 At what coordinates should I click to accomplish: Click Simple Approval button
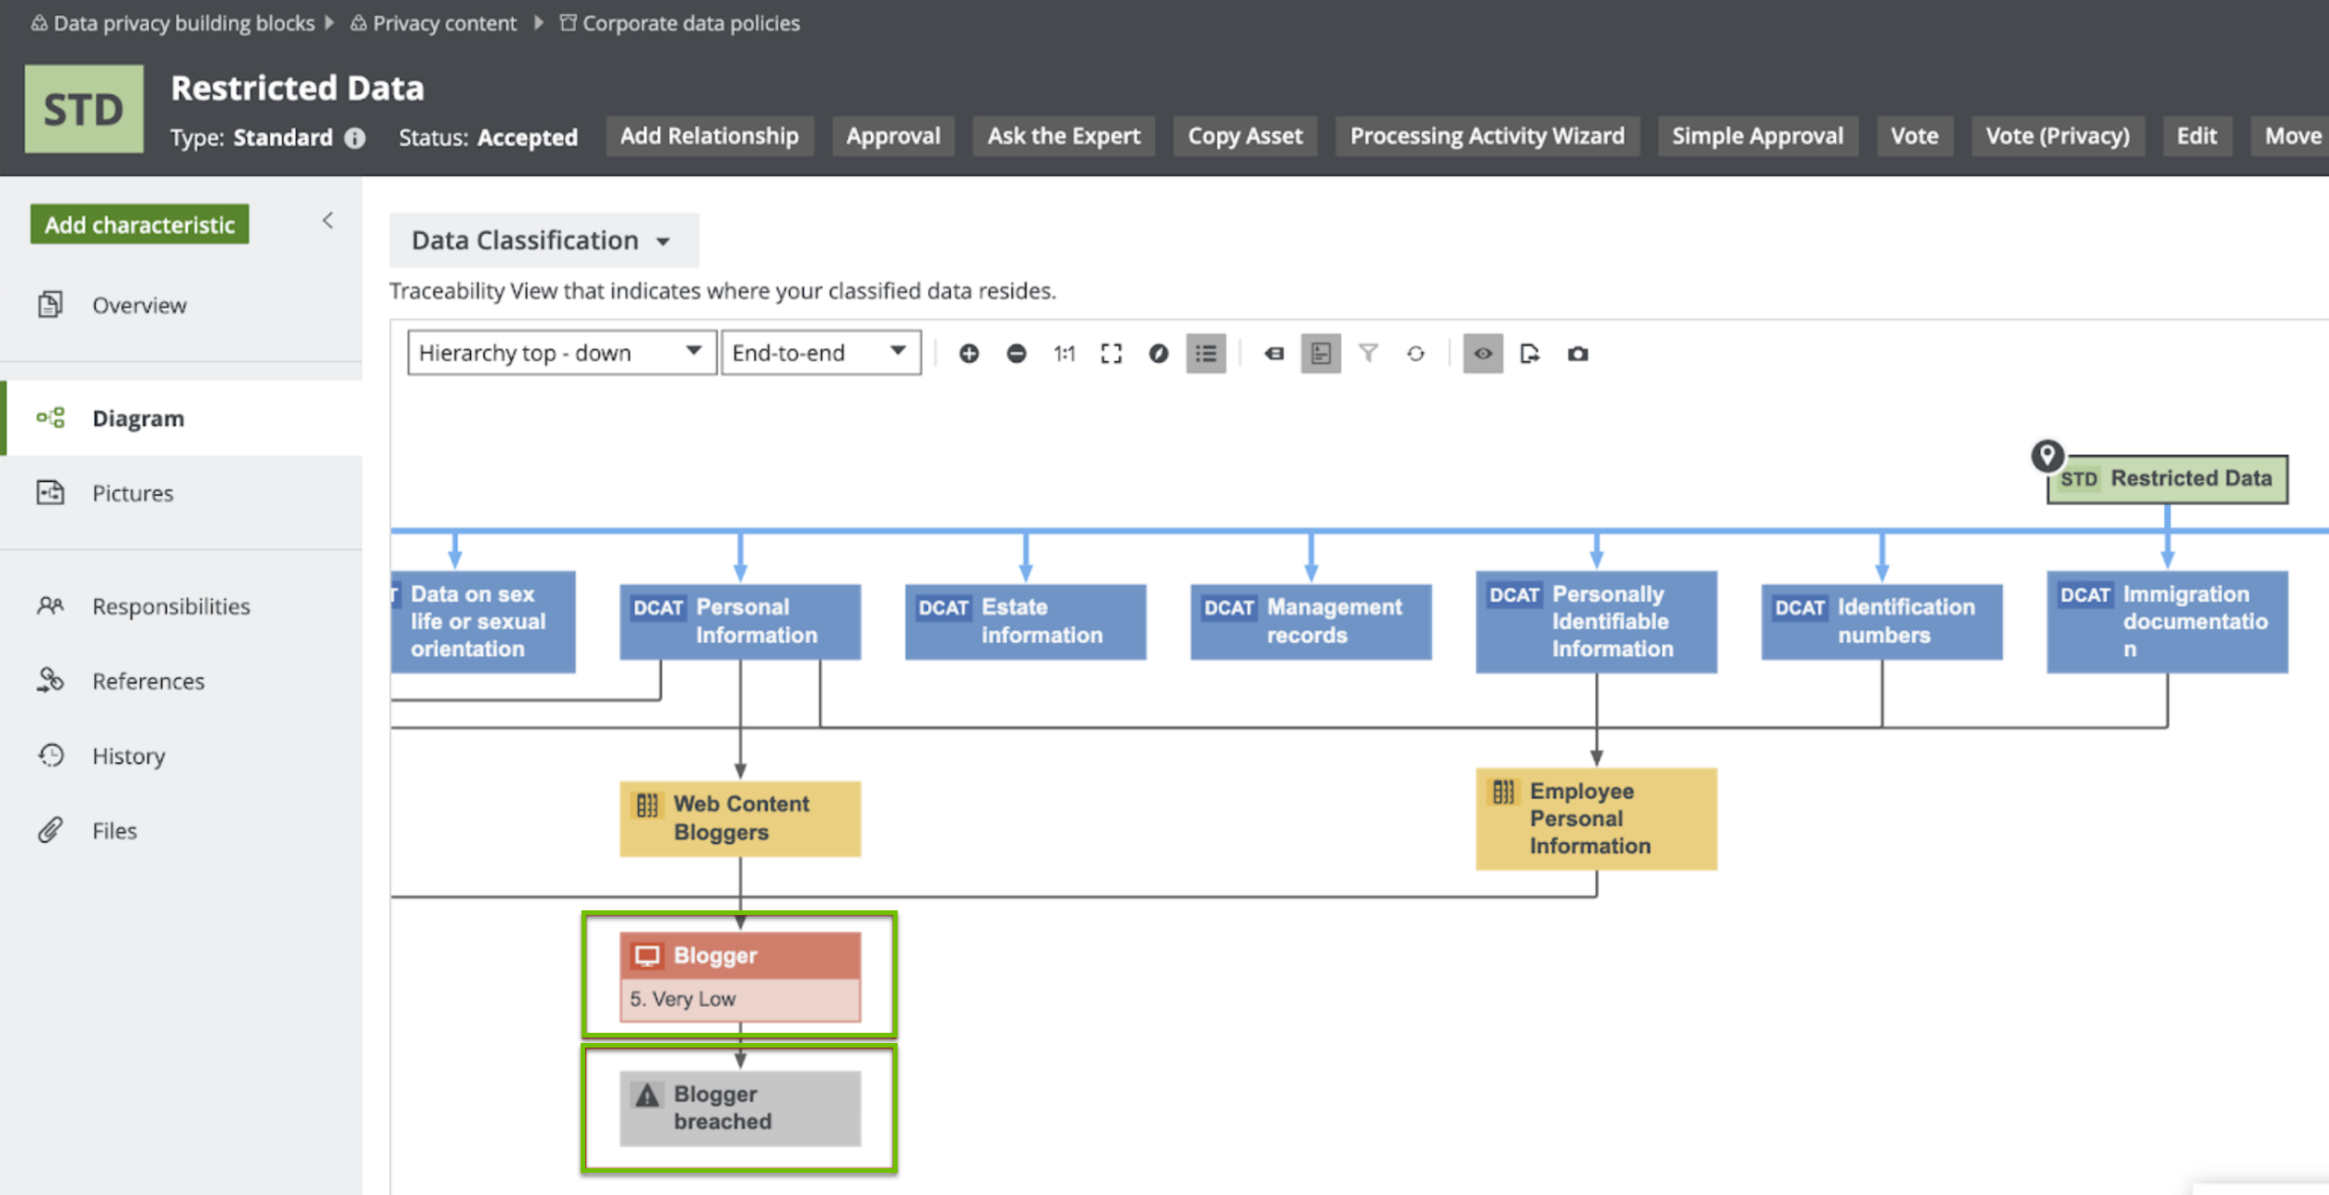pos(1758,136)
